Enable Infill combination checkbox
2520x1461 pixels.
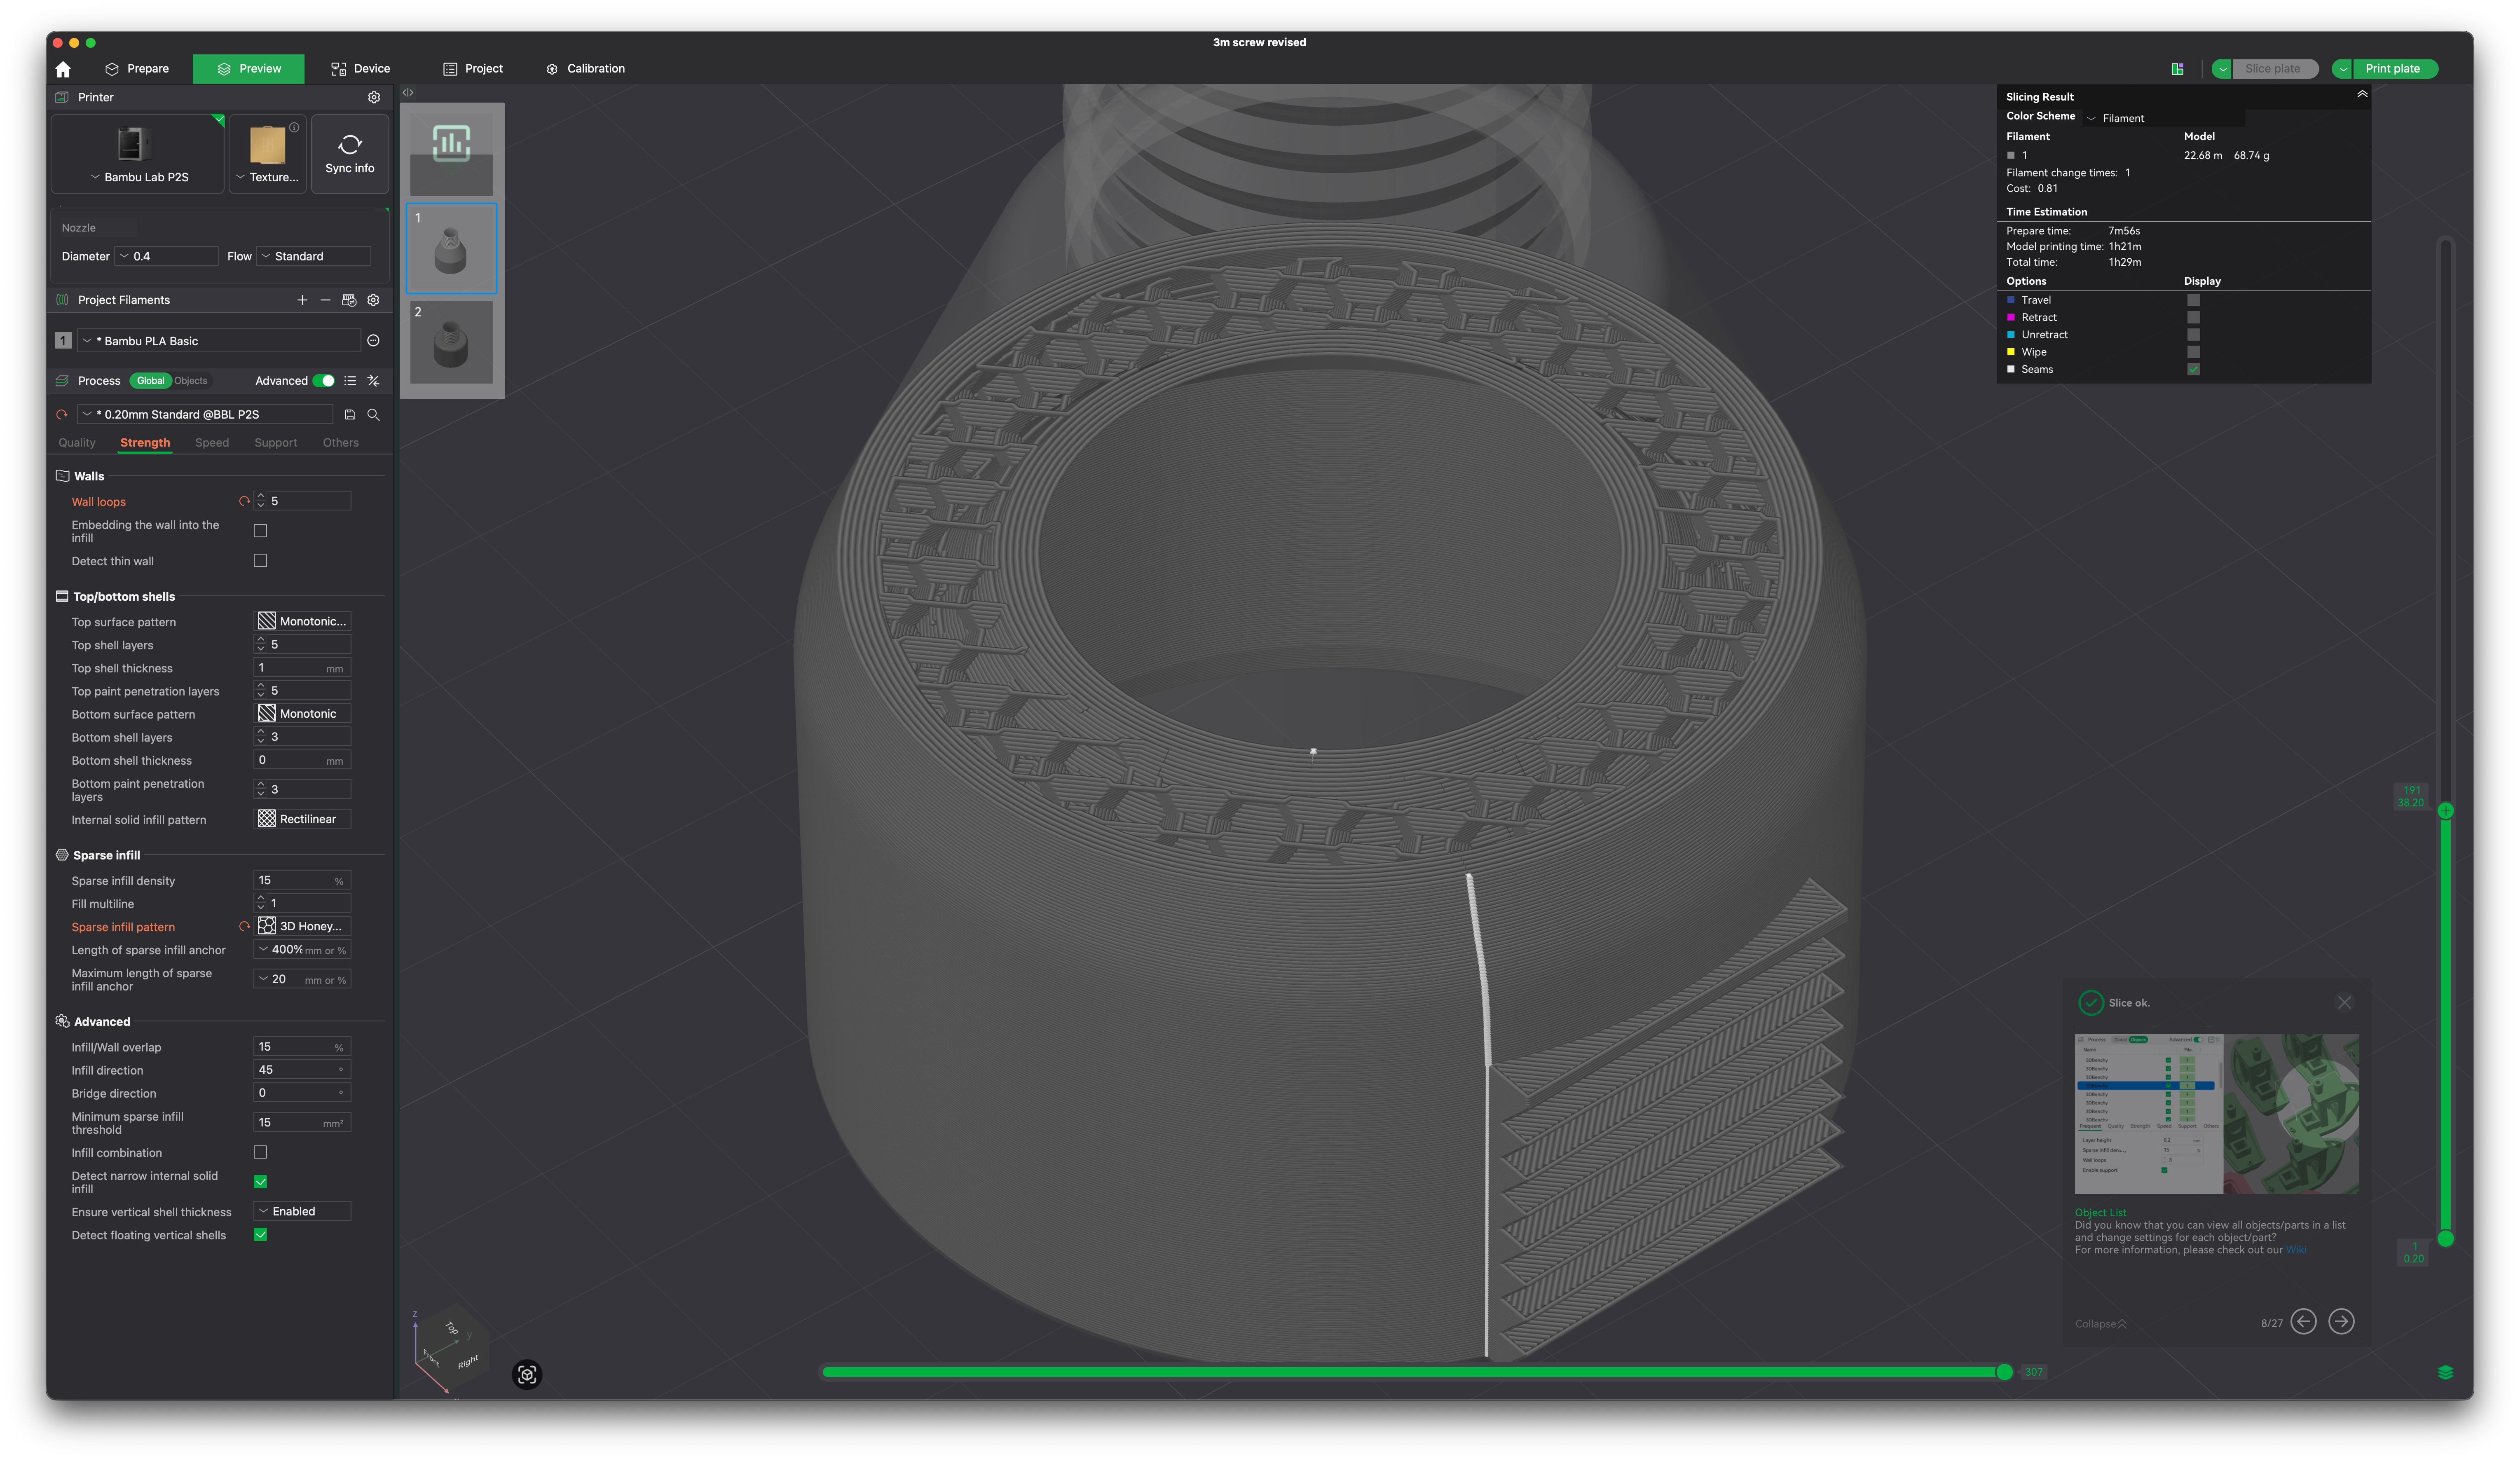260,1152
